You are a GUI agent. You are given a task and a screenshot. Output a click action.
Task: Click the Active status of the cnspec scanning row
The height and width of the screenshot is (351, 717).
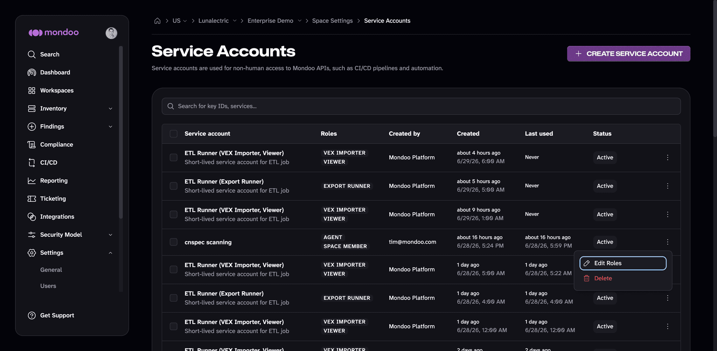tap(605, 242)
